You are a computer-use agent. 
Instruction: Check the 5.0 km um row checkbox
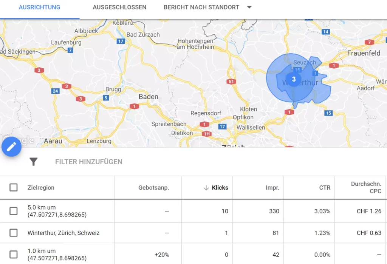[14, 211]
